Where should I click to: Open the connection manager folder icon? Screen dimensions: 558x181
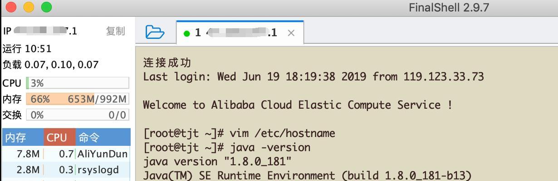coord(155,32)
